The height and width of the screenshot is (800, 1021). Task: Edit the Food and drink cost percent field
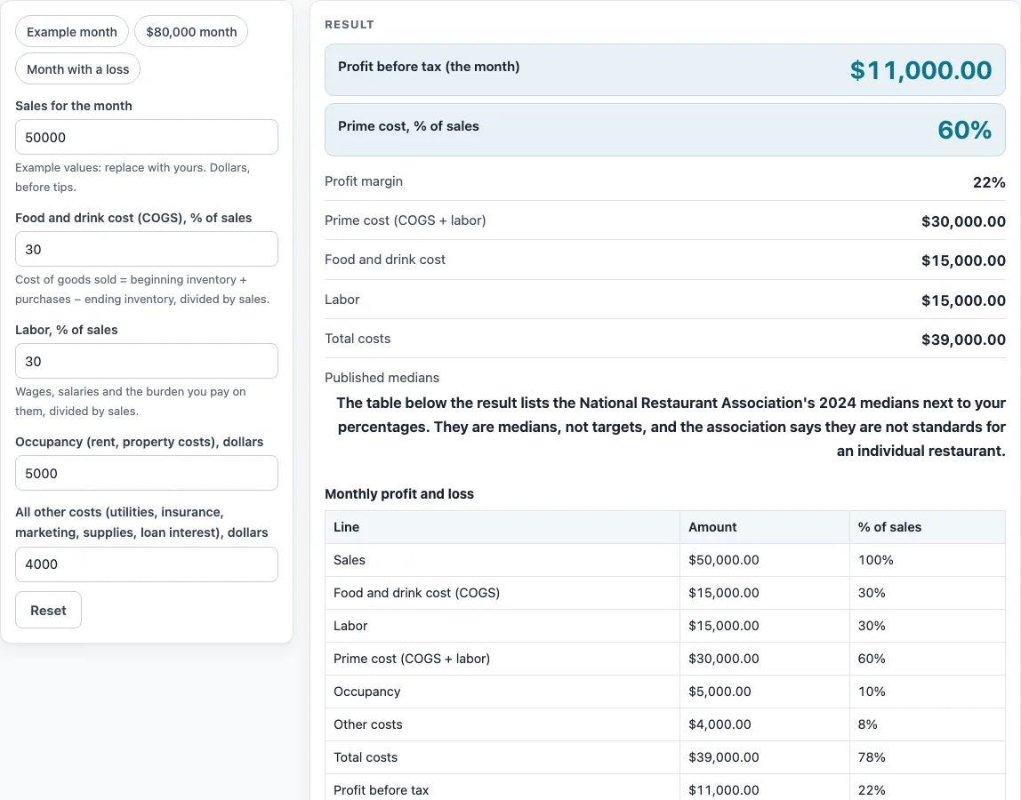[147, 249]
